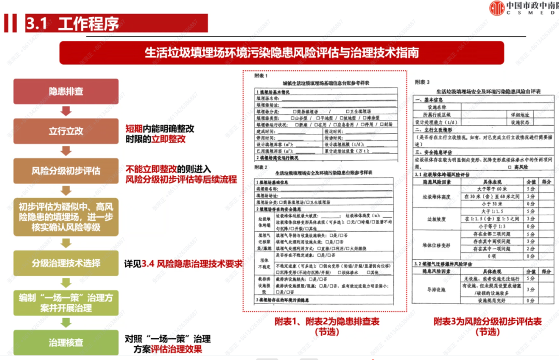
Task: Click the arrow between 立行立改 and 风险分级初步评估
Action: pyautogui.click(x=65, y=150)
